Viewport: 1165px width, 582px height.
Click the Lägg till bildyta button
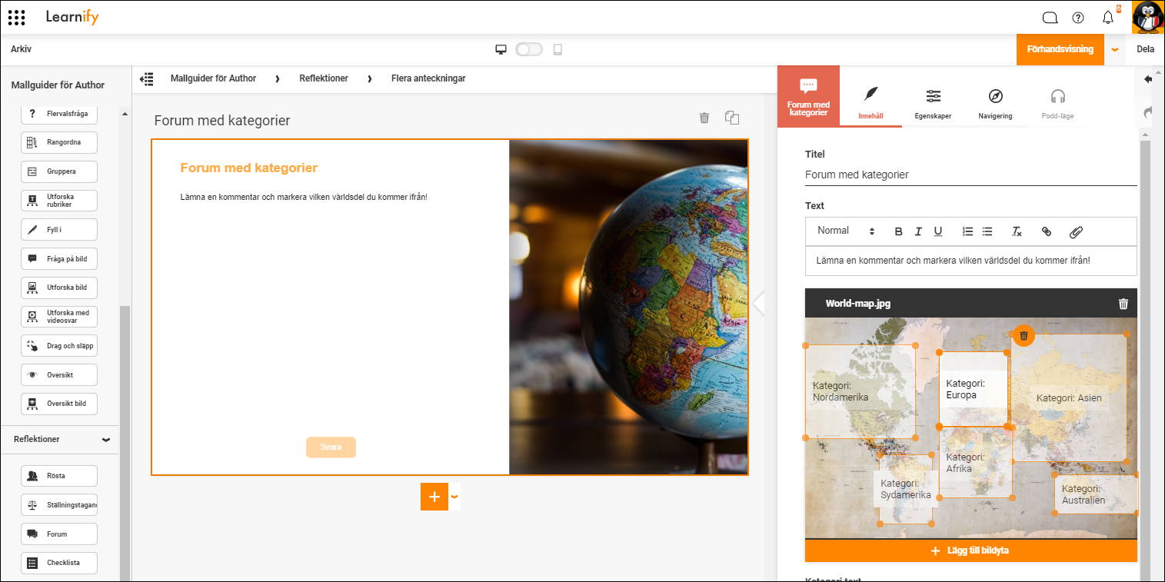(x=970, y=550)
